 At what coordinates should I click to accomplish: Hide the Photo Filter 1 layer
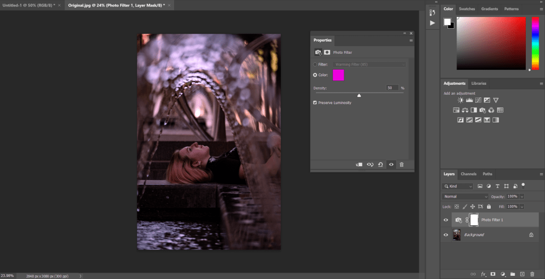coord(446,220)
